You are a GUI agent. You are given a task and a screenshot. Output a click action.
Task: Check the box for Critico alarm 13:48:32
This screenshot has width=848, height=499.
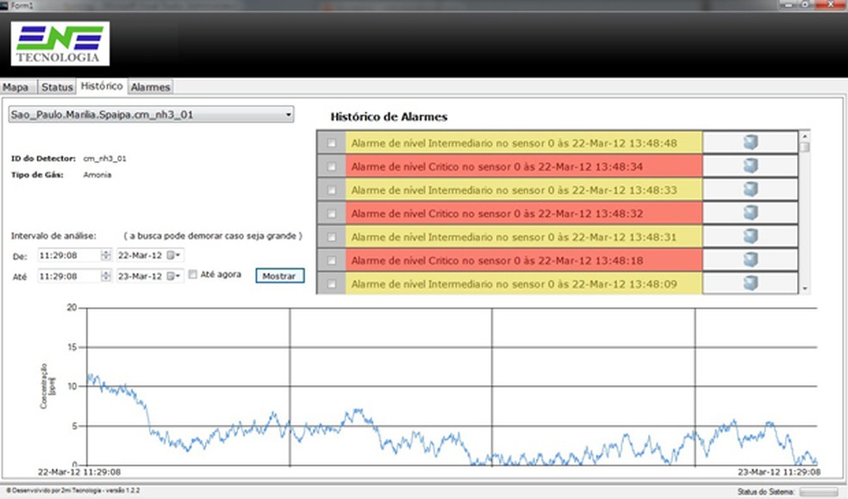332,214
